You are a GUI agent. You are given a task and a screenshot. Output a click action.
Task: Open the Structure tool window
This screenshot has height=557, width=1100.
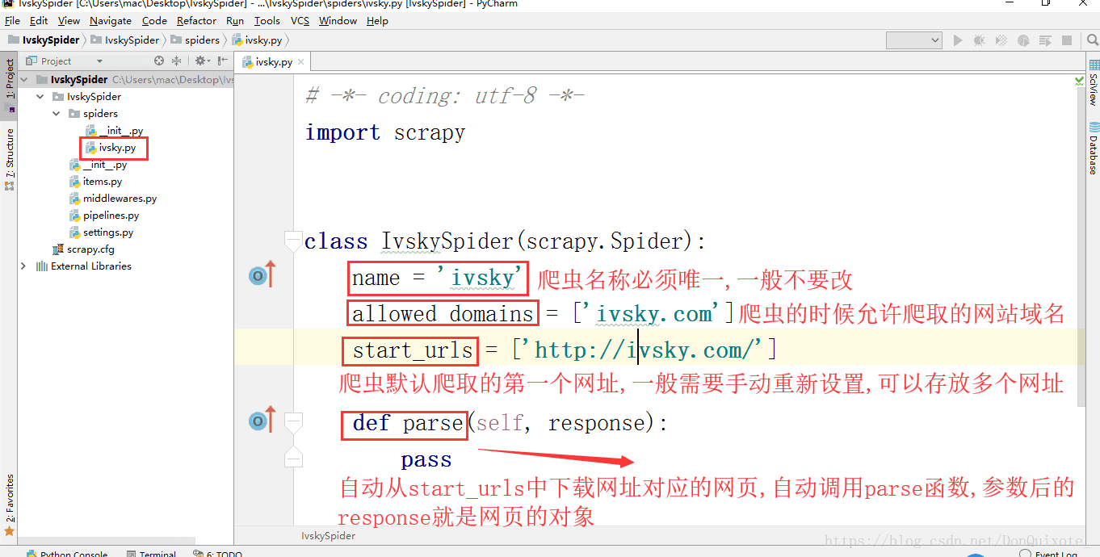tap(9, 158)
